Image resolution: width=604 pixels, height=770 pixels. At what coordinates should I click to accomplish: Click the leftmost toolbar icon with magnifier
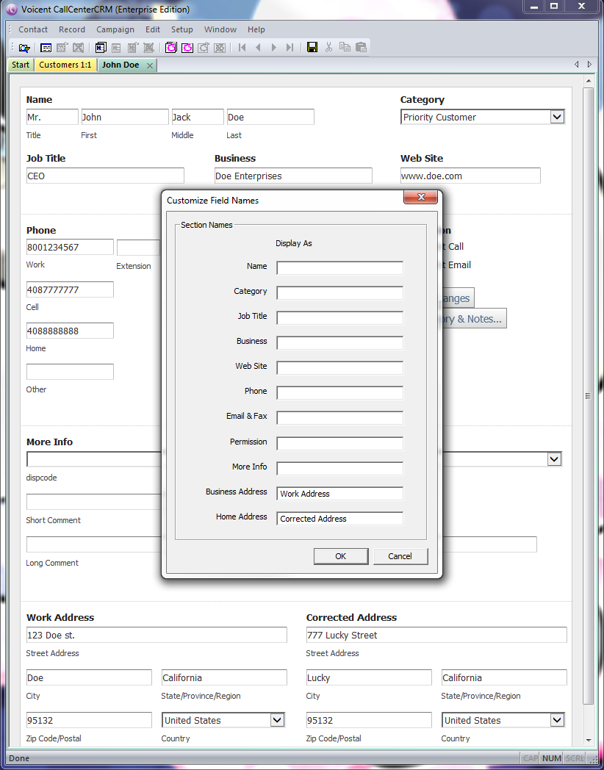point(24,48)
